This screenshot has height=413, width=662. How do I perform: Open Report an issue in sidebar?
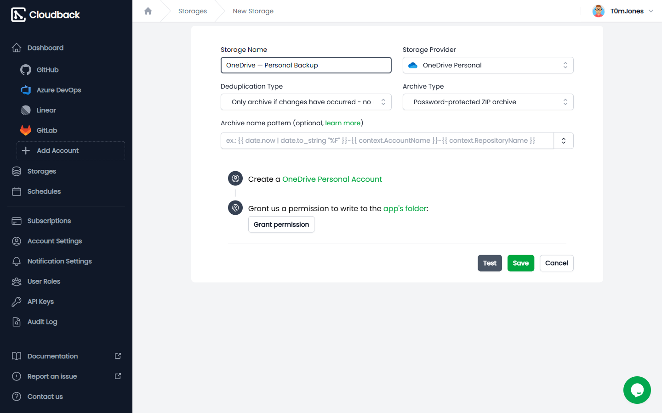coord(66,376)
